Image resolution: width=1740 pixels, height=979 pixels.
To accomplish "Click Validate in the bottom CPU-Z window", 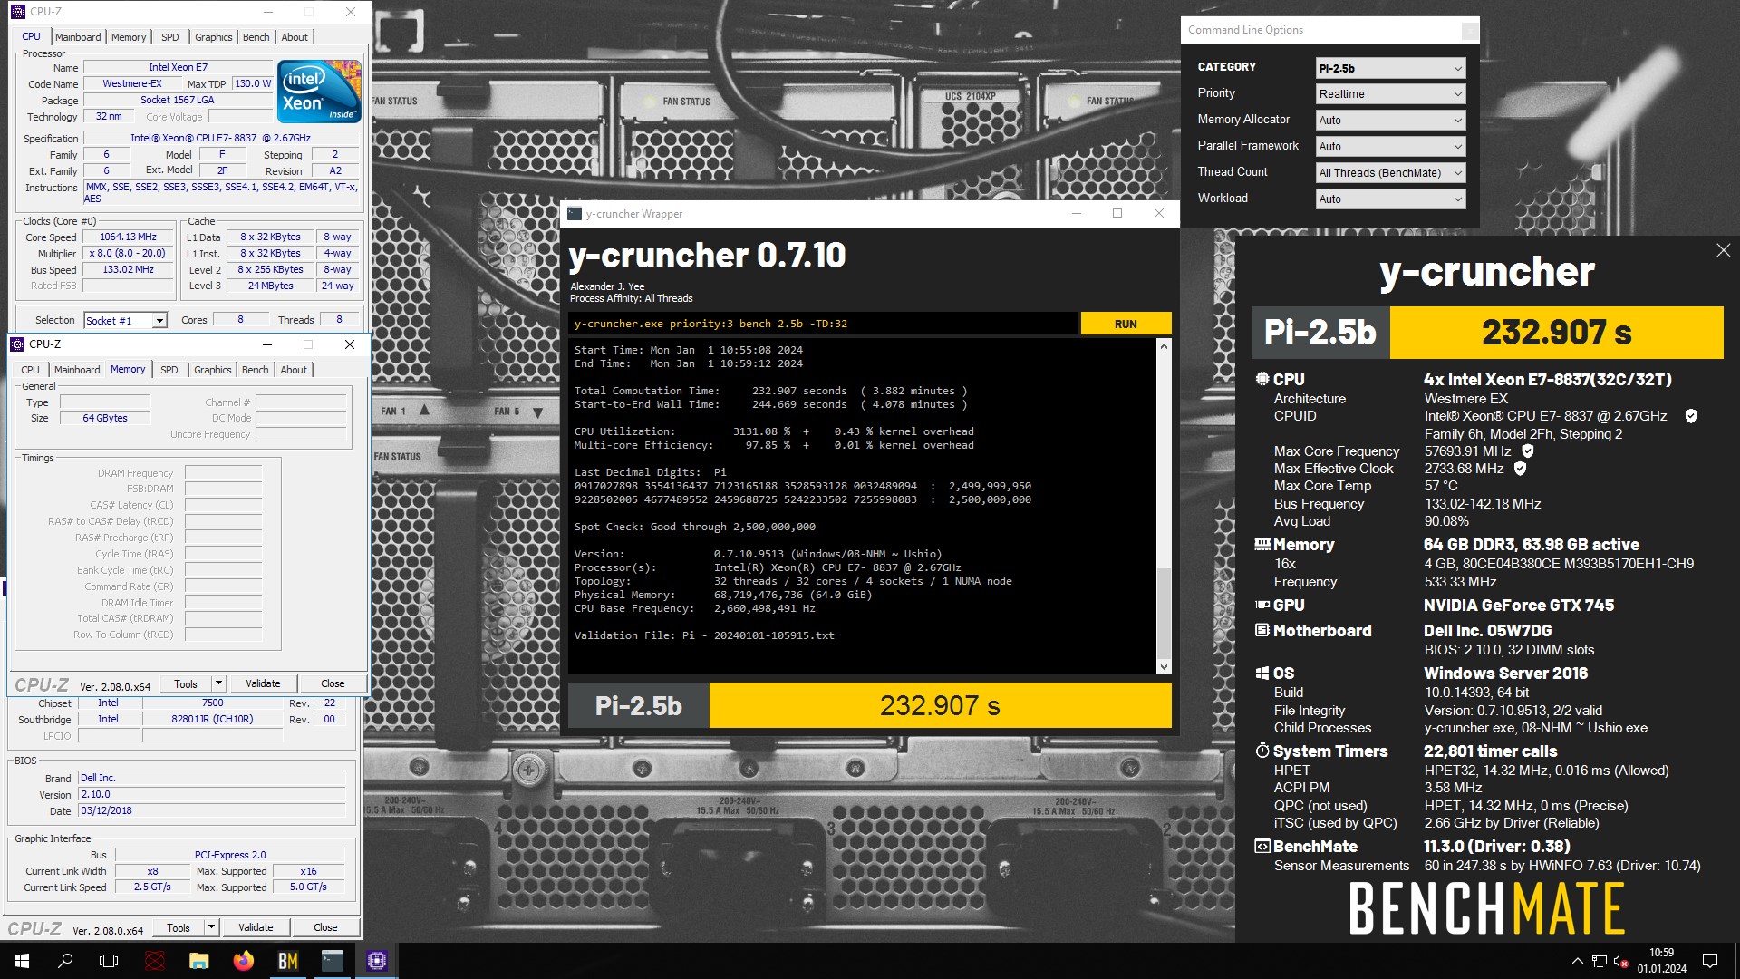I will (x=256, y=927).
